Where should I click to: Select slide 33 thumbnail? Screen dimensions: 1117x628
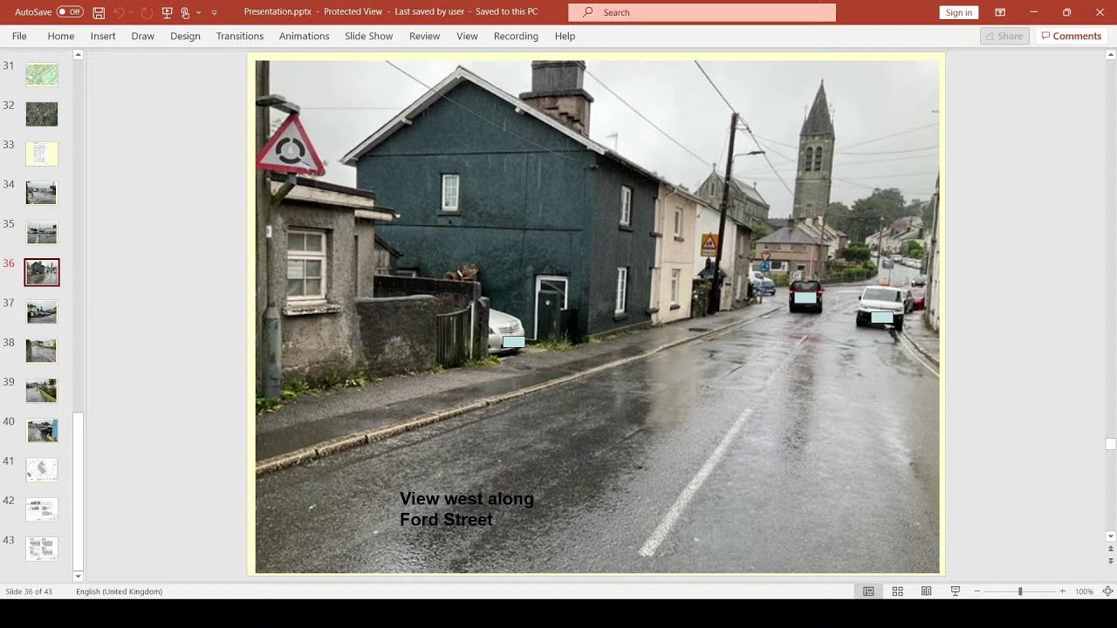(42, 154)
